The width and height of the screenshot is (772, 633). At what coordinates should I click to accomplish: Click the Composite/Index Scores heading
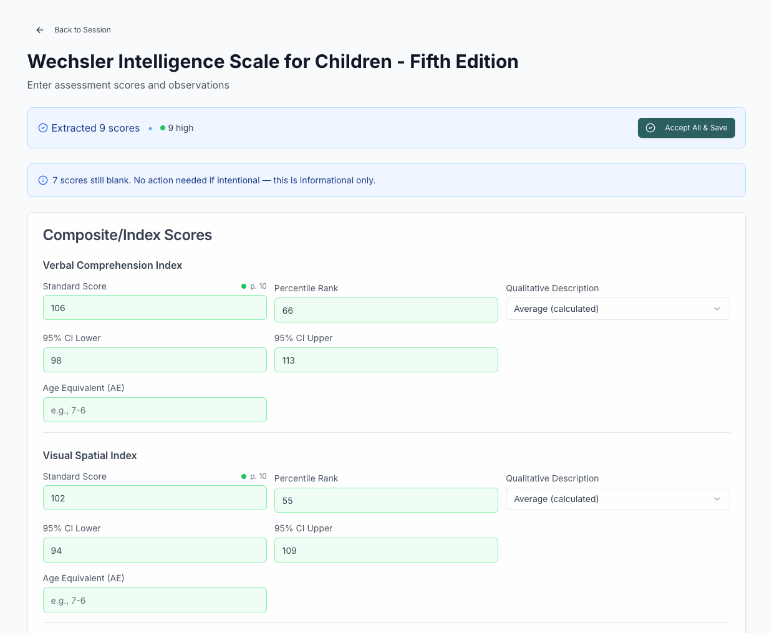click(x=127, y=235)
